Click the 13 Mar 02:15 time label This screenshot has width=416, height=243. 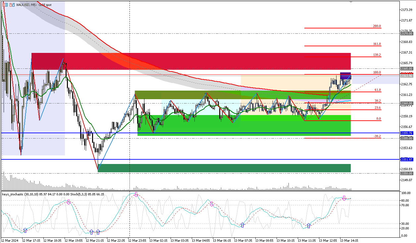pyautogui.click(x=158, y=240)
